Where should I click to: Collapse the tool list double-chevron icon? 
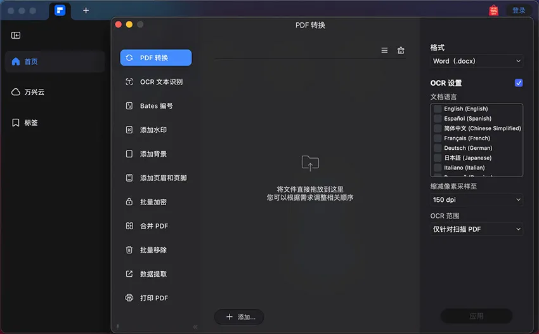tap(195, 326)
